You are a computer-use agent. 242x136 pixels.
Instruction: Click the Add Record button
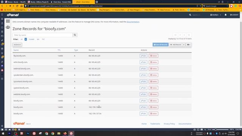pyautogui.click(x=175, y=45)
